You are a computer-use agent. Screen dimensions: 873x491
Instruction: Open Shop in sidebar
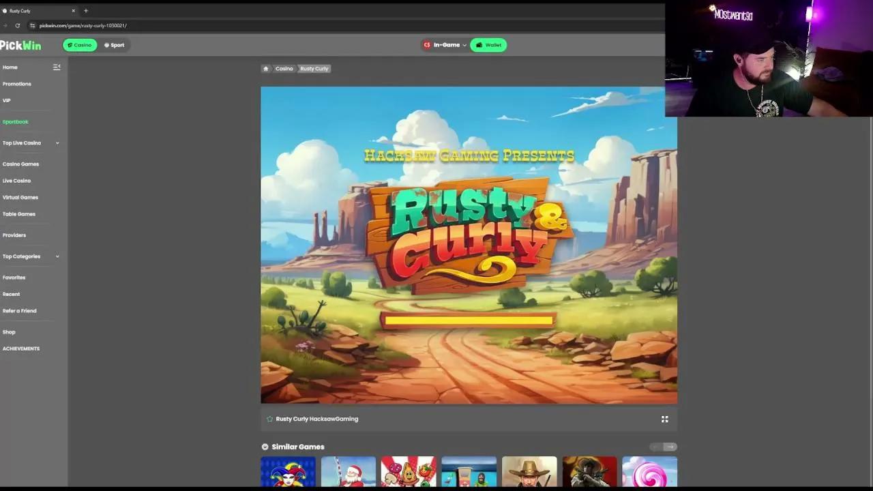[9, 332]
